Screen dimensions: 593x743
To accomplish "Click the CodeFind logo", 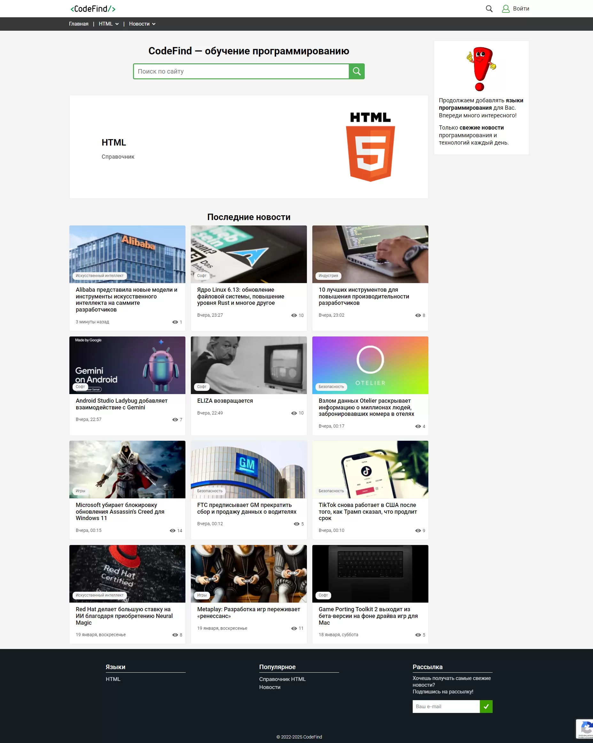I will click(93, 9).
